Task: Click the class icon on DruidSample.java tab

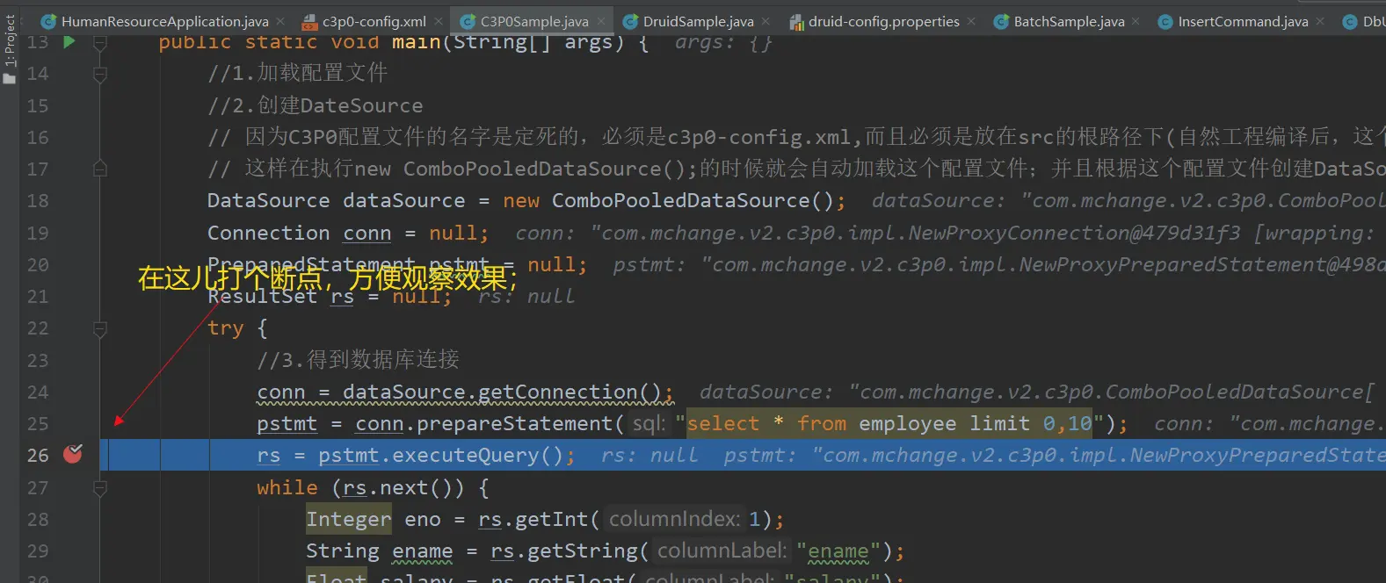Action: point(630,22)
